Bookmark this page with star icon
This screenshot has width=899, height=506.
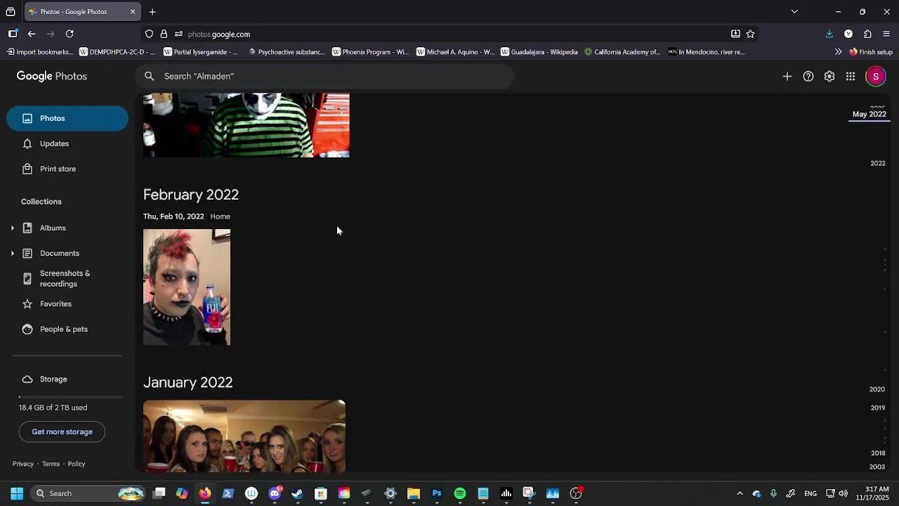pos(751,34)
